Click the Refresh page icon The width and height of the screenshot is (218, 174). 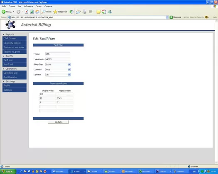tap(32, 12)
